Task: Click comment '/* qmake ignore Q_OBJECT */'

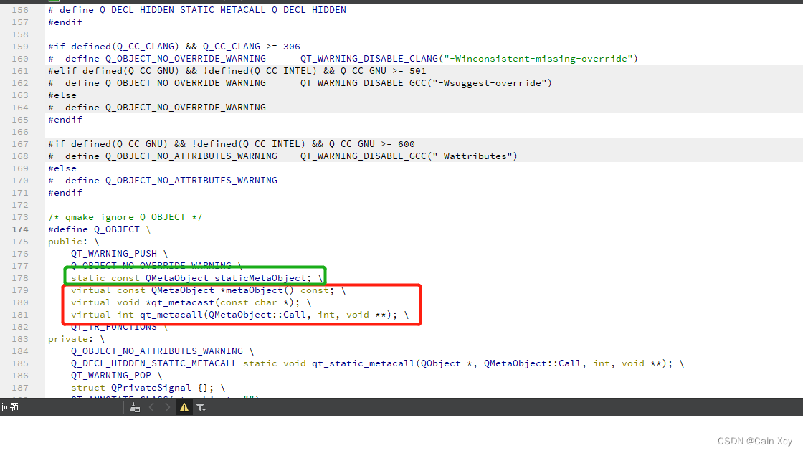Action: [x=125, y=217]
